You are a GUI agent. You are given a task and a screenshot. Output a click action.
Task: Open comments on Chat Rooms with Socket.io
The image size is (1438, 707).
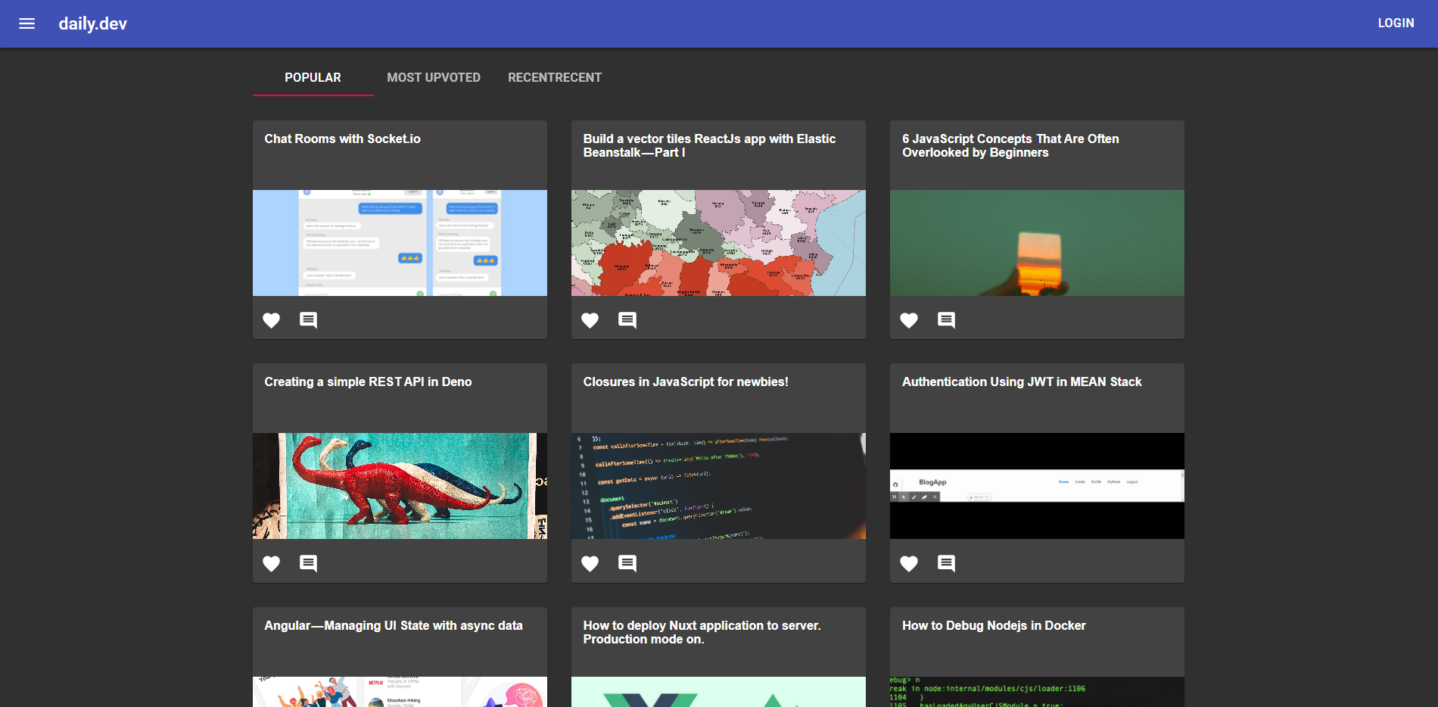(x=308, y=320)
